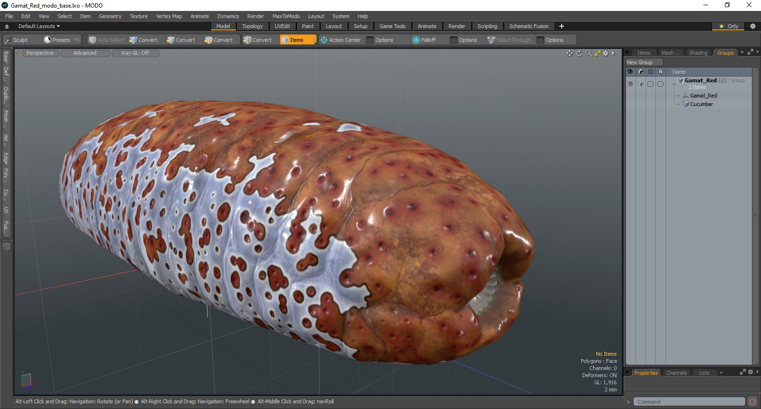Image resolution: width=761 pixels, height=409 pixels.
Task: Select the Sculpt tool
Action: pos(21,40)
